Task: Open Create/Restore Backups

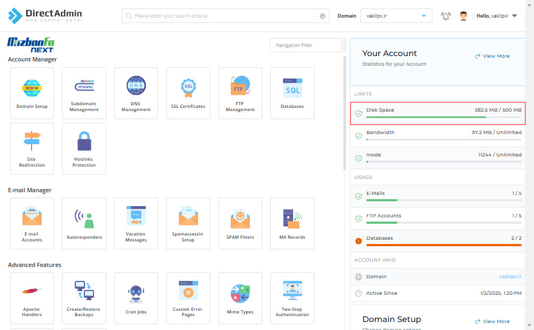Action: 84,298
